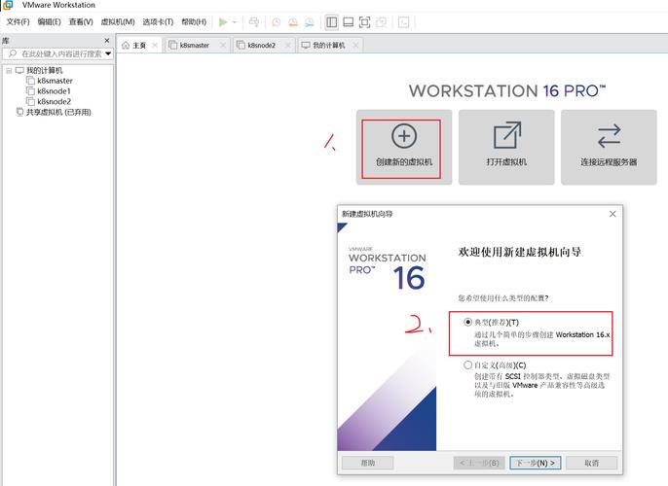Switch to the 我的计算机 tab
668x486 pixels.
pos(329,45)
